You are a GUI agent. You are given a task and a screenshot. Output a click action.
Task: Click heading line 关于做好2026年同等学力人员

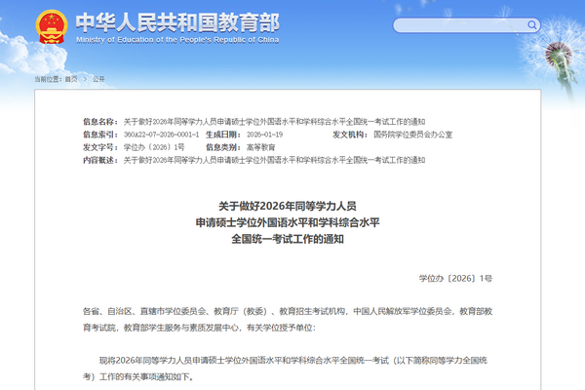(x=288, y=206)
